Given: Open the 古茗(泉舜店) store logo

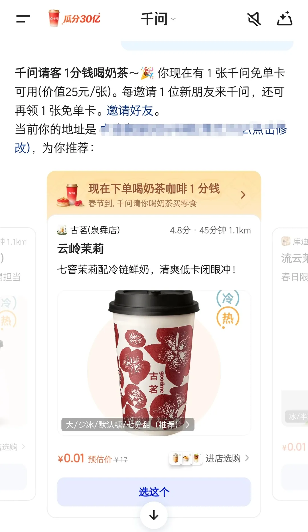Looking at the screenshot, I should 62,230.
